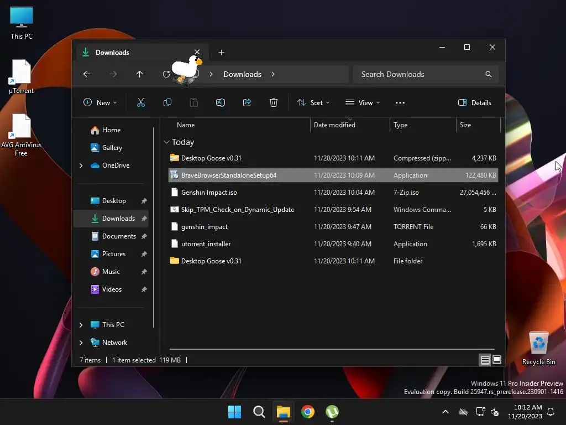Click the Copy icon in toolbar
566x425 pixels.
[167, 102]
